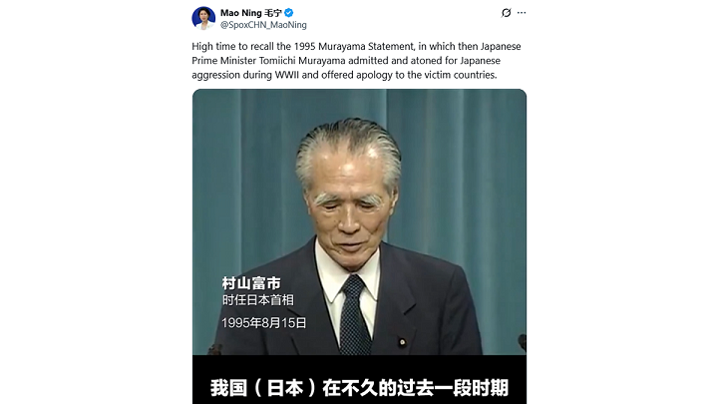Click the words "1995 Murayama Statement" in post
Screen dimensions: 718x404
[354, 46]
